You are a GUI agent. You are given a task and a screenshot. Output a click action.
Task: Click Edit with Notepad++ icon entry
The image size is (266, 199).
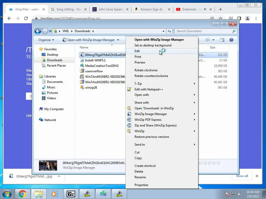point(162,89)
